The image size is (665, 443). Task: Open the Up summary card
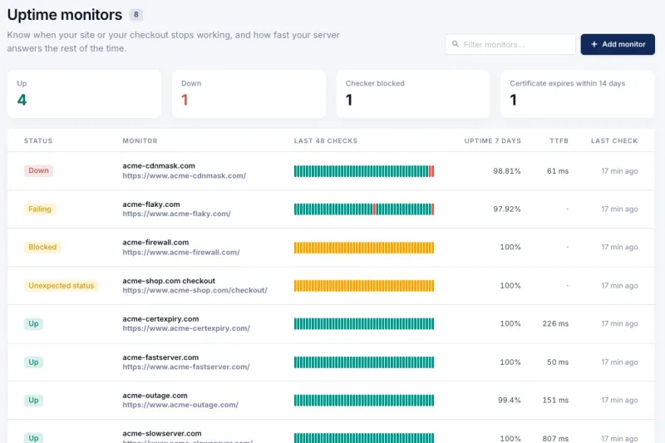click(x=85, y=94)
